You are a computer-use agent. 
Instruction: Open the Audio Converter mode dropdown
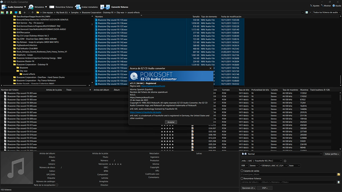tap(25, 7)
